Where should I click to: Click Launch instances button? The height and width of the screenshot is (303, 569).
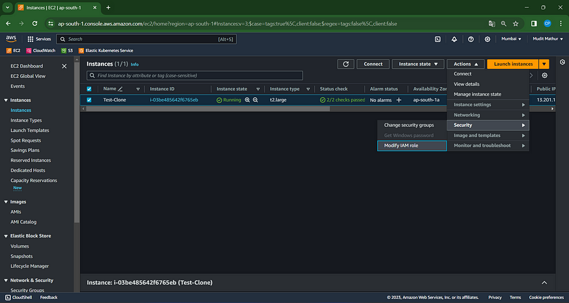click(513, 64)
